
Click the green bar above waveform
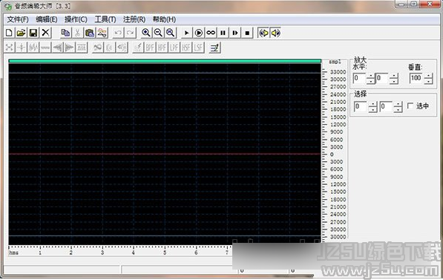165,61
